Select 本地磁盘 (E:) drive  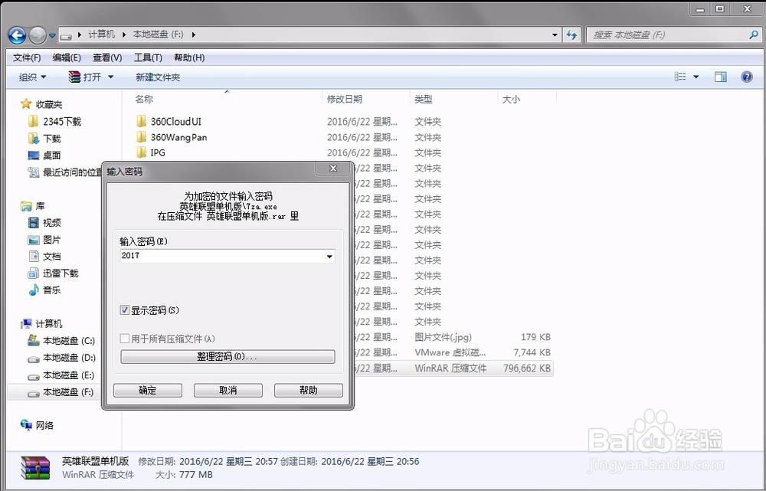click(x=61, y=375)
